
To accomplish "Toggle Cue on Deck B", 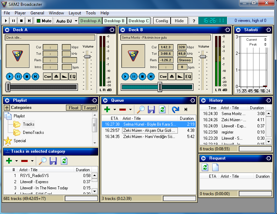I will 163,77.
